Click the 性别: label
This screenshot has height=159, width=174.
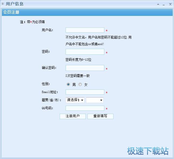46,84
